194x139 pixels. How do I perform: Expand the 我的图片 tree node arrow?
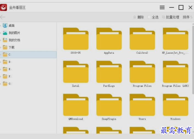pyautogui.click(x=1, y=33)
